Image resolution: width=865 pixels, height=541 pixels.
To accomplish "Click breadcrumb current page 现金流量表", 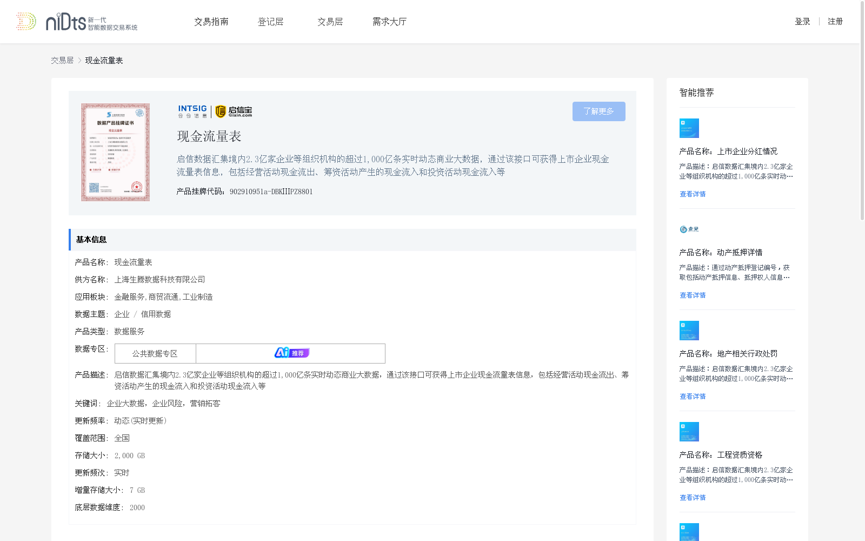I will point(104,61).
